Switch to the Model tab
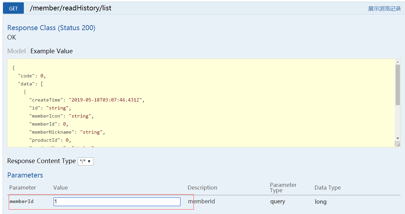The width and height of the screenshot is (405, 214). click(16, 51)
